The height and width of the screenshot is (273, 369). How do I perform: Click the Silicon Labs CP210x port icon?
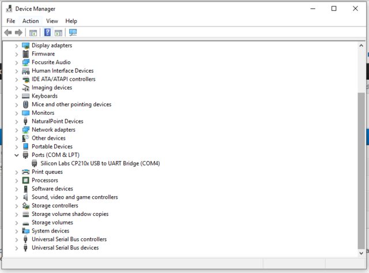pyautogui.click(x=35, y=163)
